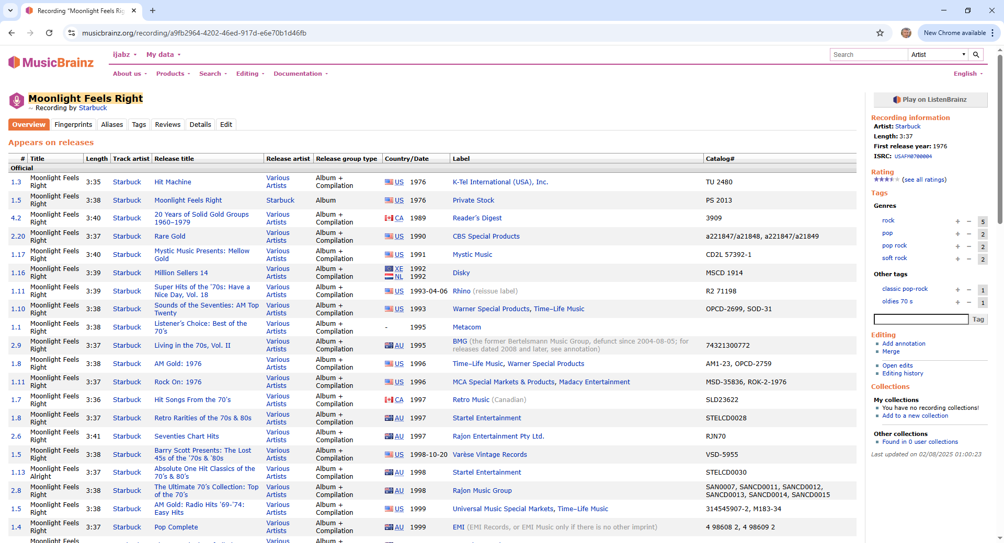The height and width of the screenshot is (543, 1004).
Task: Upvote the pop rock tag
Action: pos(957,246)
